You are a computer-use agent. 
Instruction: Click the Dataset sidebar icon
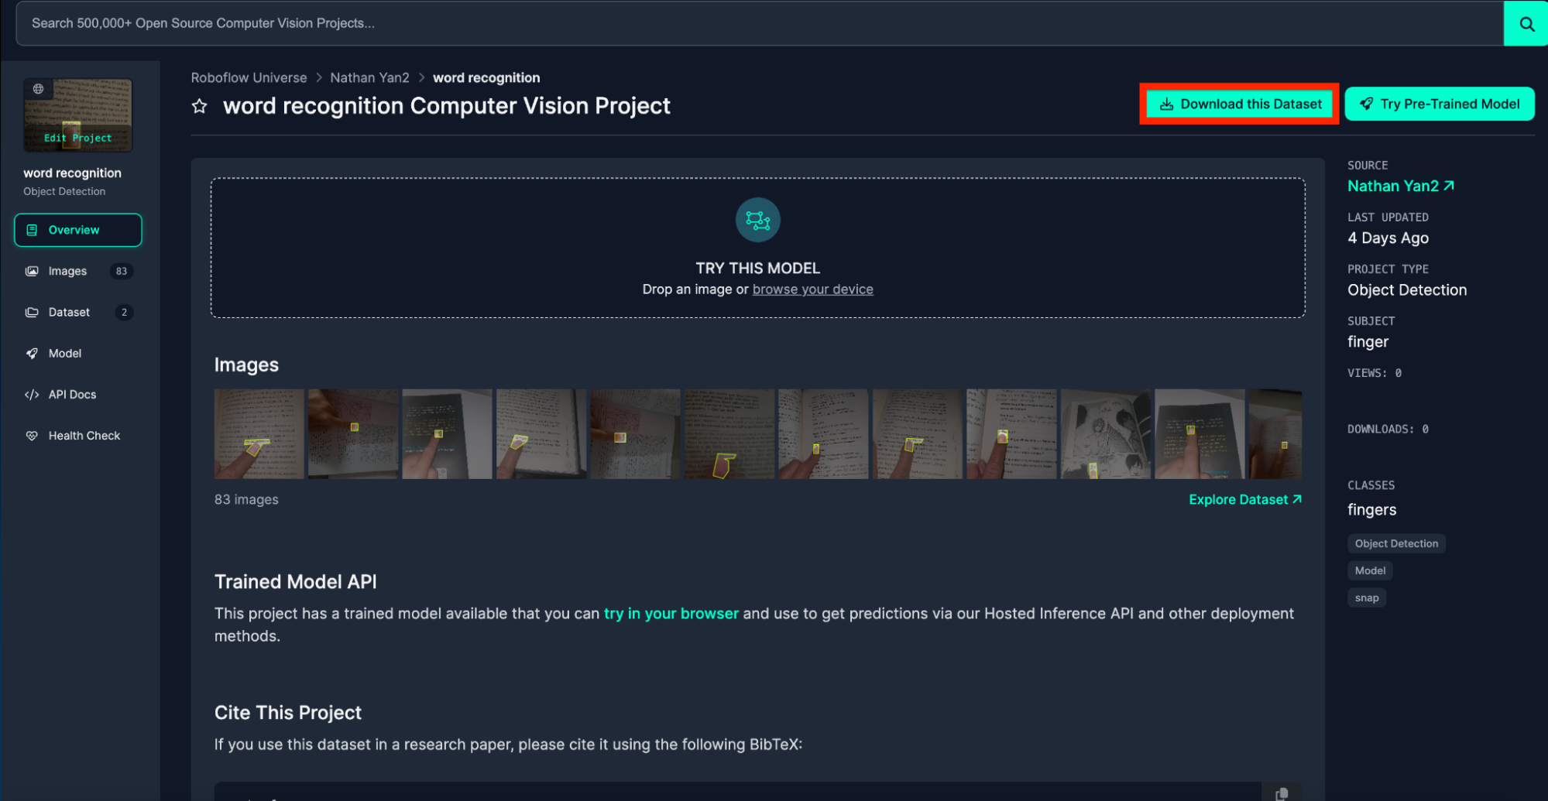tap(32, 312)
